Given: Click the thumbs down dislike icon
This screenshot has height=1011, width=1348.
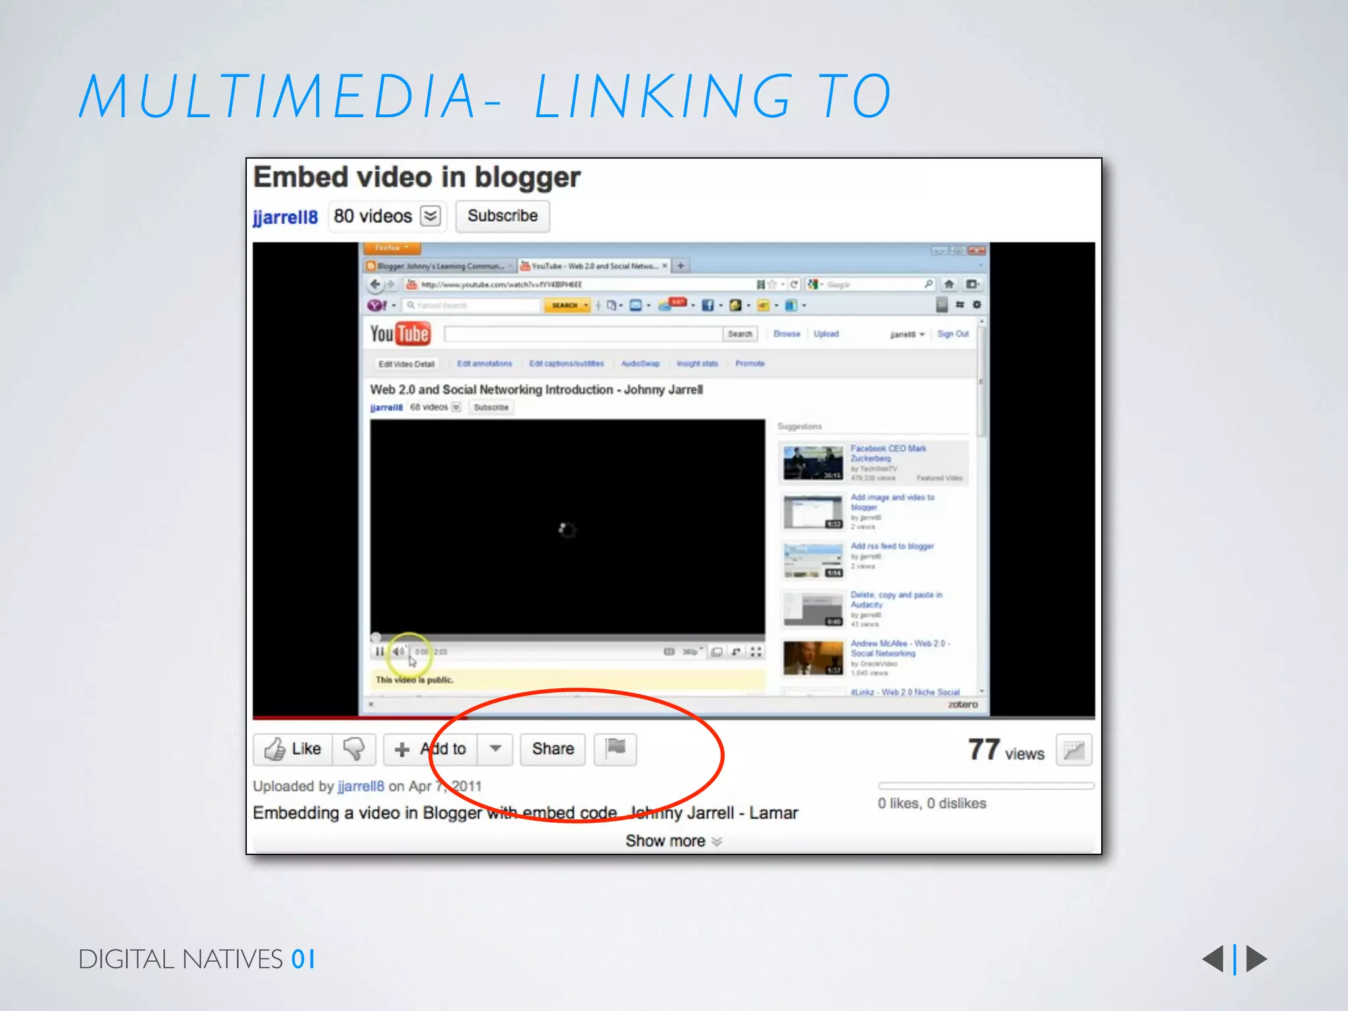Looking at the screenshot, I should [354, 749].
